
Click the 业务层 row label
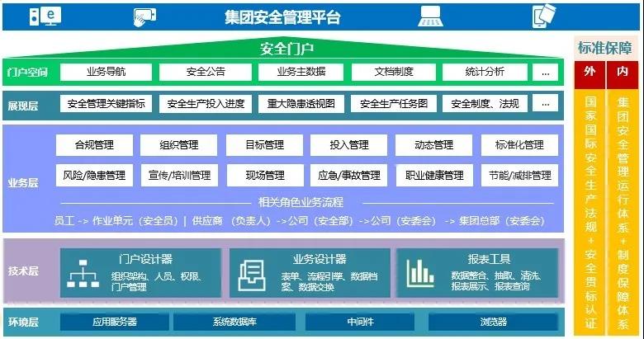point(23,182)
